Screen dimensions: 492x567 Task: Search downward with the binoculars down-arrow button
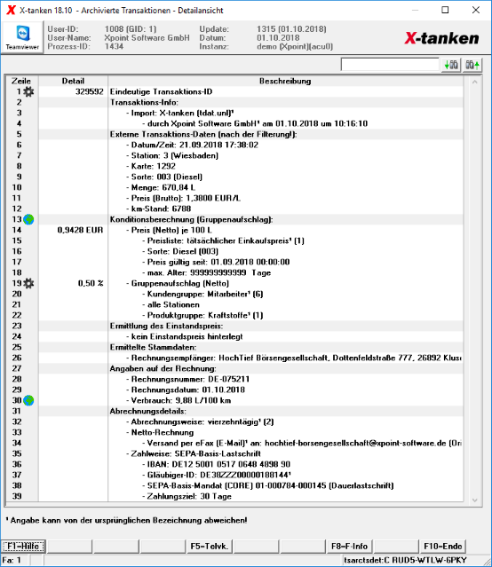[x=451, y=65]
